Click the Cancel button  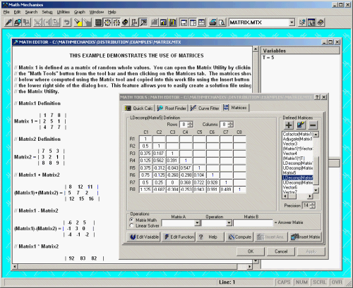pos(281,251)
